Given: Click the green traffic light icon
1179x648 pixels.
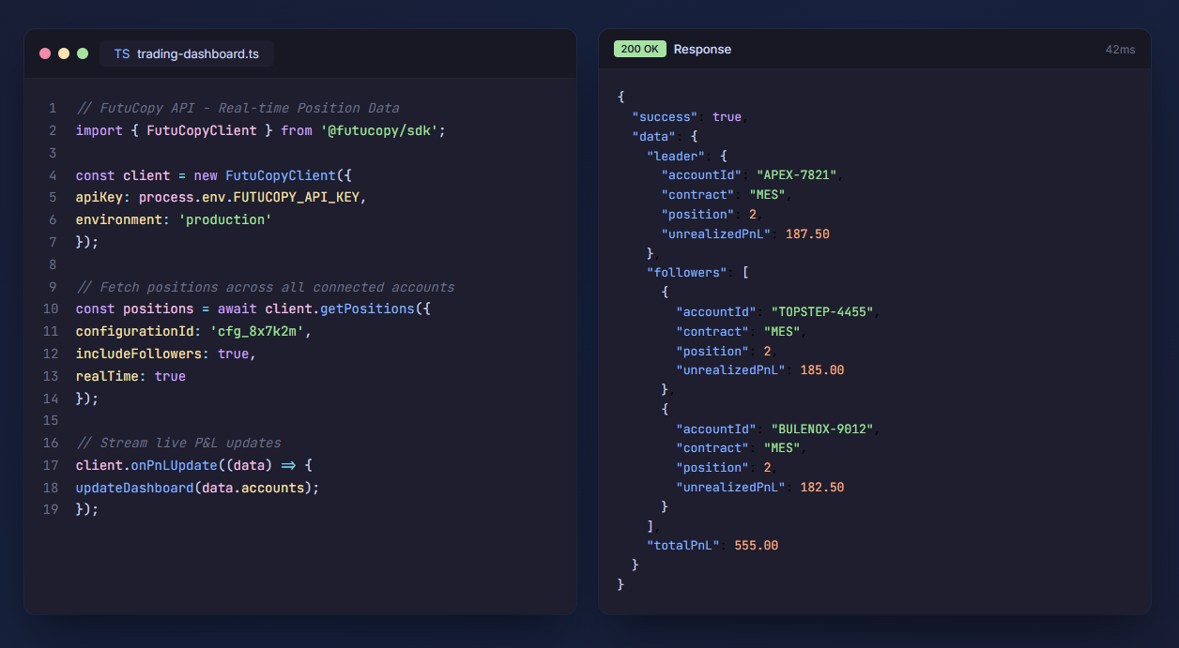Looking at the screenshot, I should (82, 53).
